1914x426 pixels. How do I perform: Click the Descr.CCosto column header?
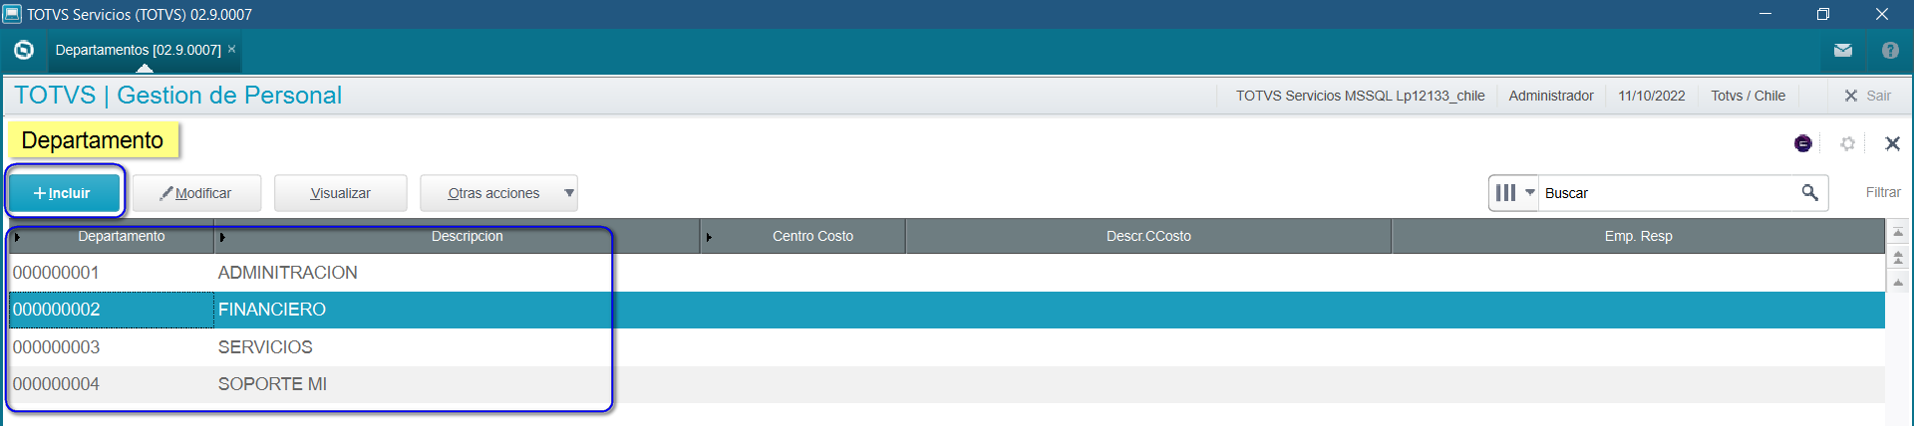click(1148, 237)
